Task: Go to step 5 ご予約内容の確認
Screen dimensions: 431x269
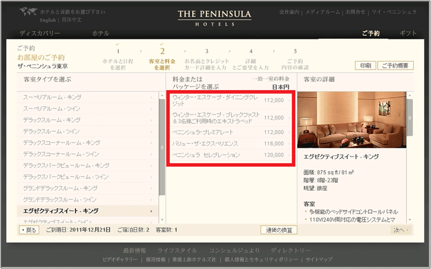Action: click(295, 60)
